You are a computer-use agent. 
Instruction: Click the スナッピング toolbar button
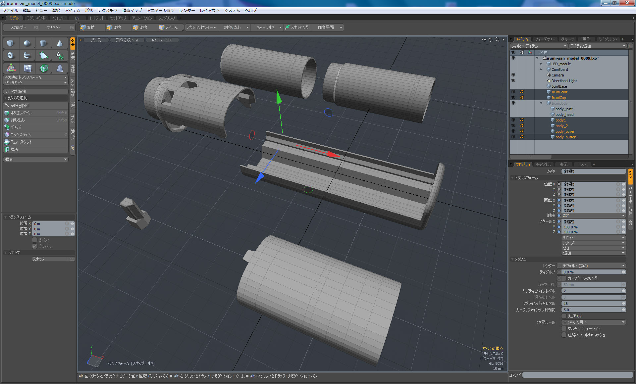[x=296, y=27]
